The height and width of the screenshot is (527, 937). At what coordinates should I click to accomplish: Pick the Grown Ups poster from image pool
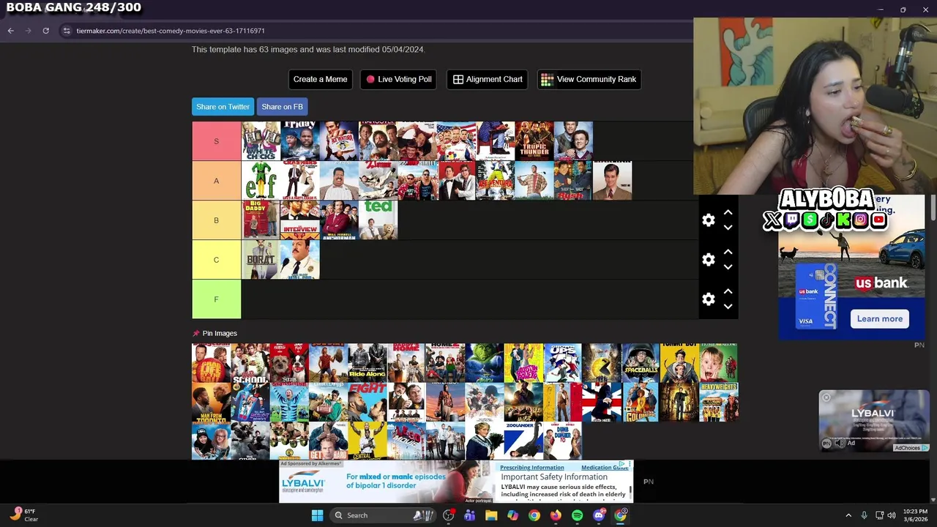[x=562, y=363]
